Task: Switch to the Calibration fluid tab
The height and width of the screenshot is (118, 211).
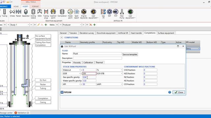Action: [88, 63]
